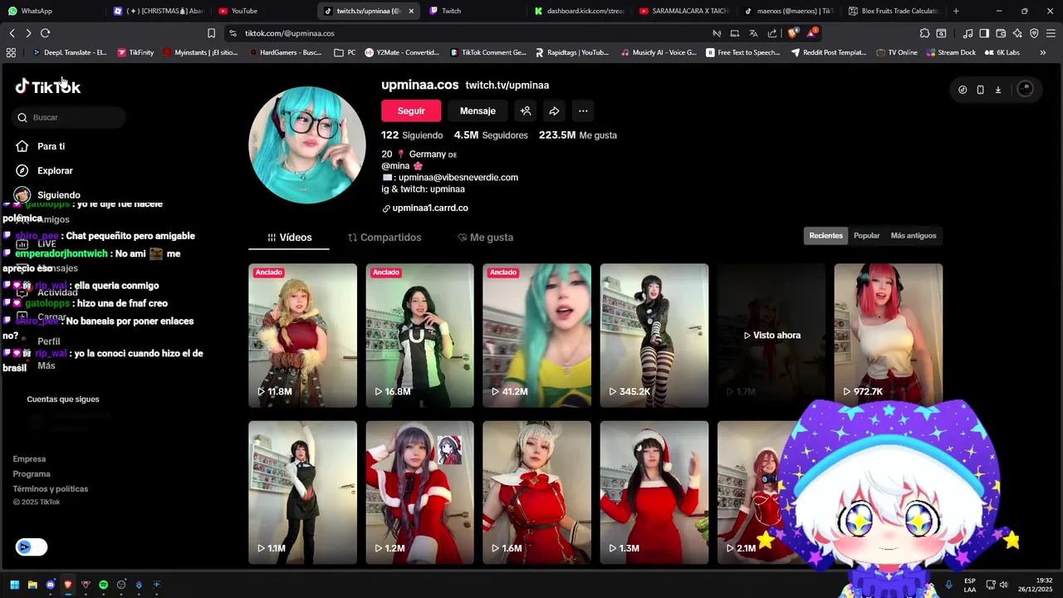
Task: Switch to the Compartidos tab
Action: tap(385, 238)
